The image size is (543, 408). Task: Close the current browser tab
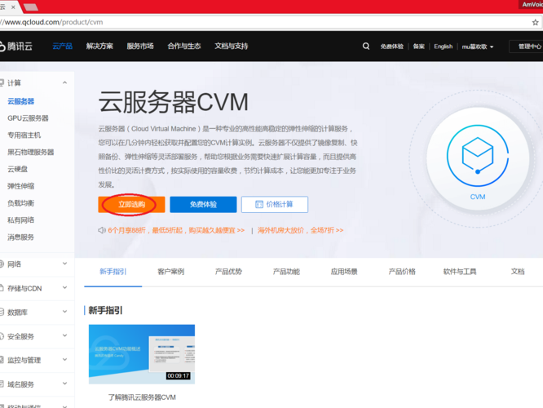tap(13, 7)
